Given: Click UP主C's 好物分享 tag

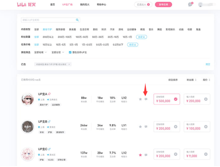Looking at the screenshot, I should pyautogui.click(x=62, y=160).
